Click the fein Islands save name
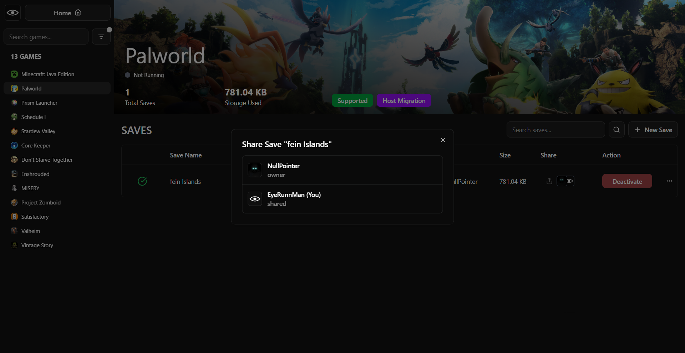 [x=185, y=182]
